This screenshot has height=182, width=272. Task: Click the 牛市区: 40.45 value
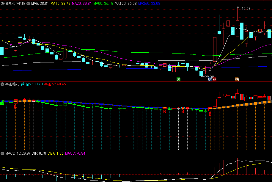click(55, 84)
